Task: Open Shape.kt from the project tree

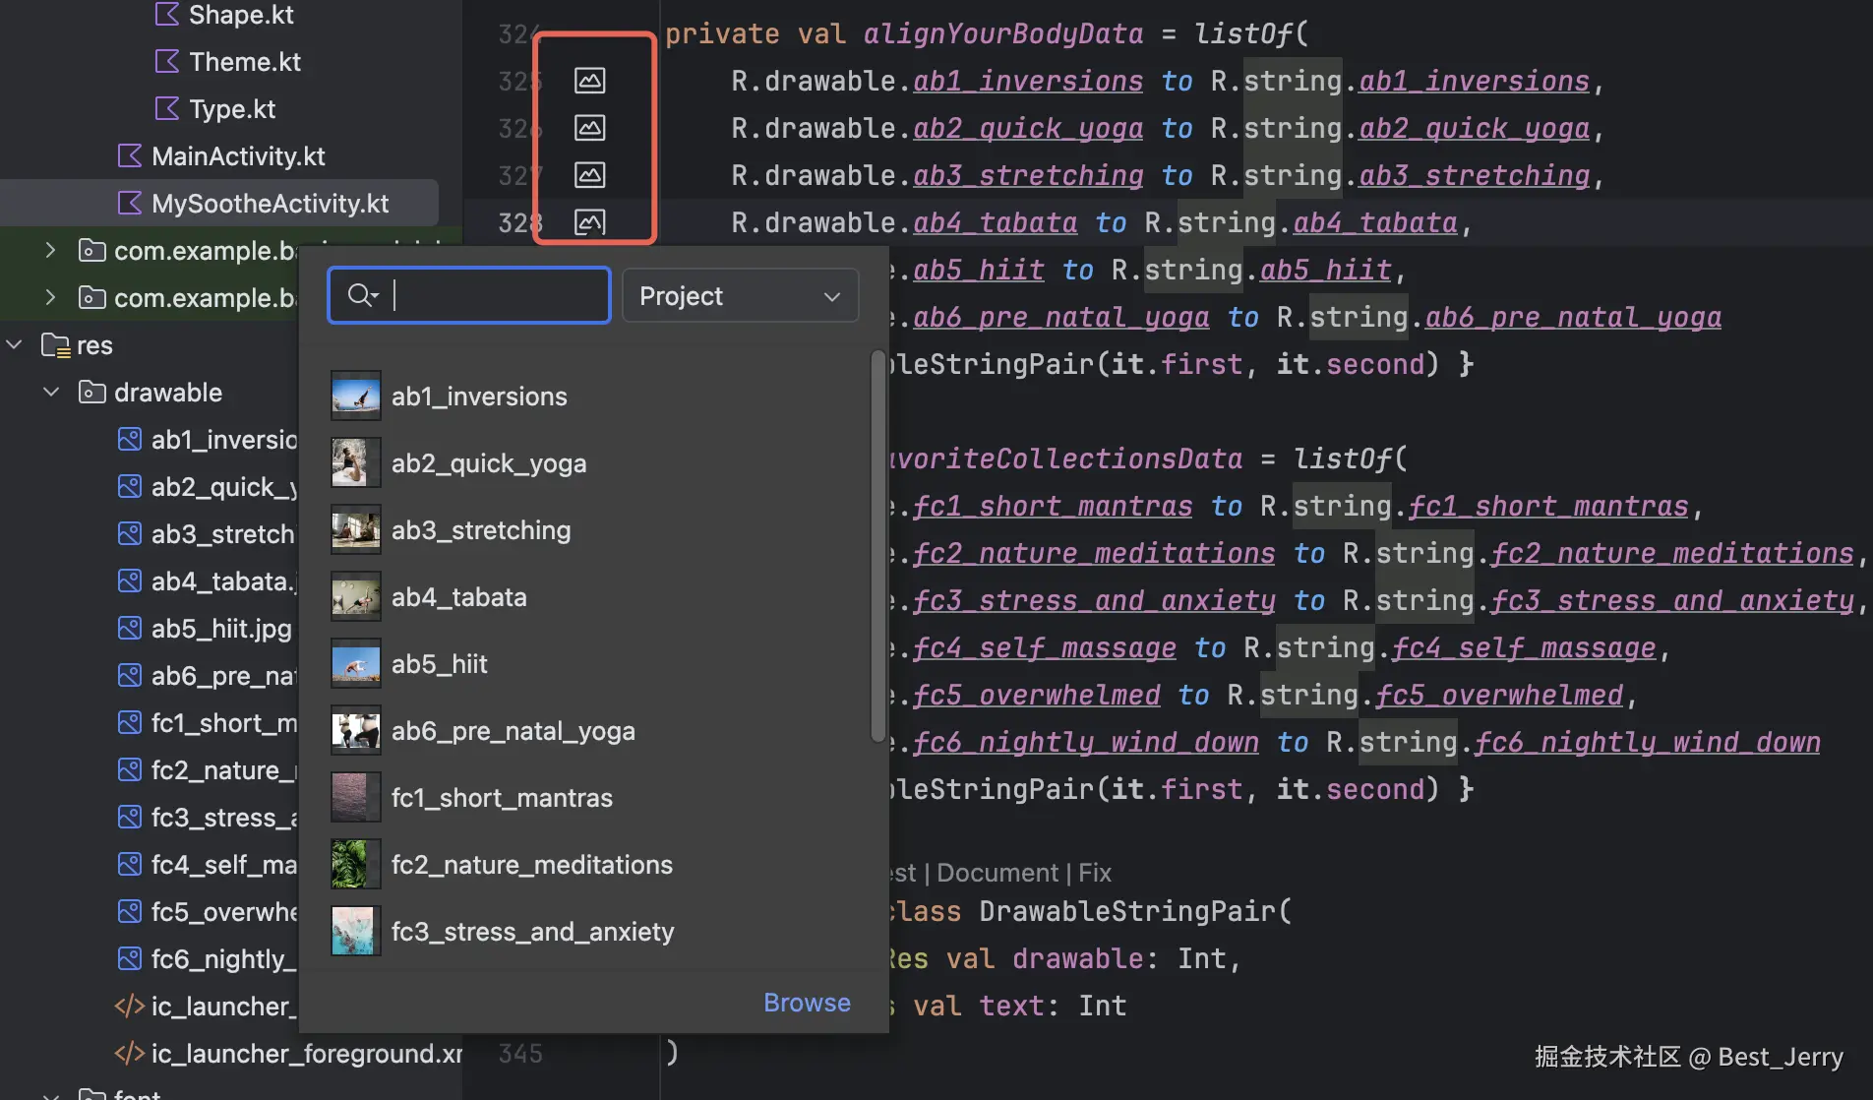Action: (x=241, y=15)
